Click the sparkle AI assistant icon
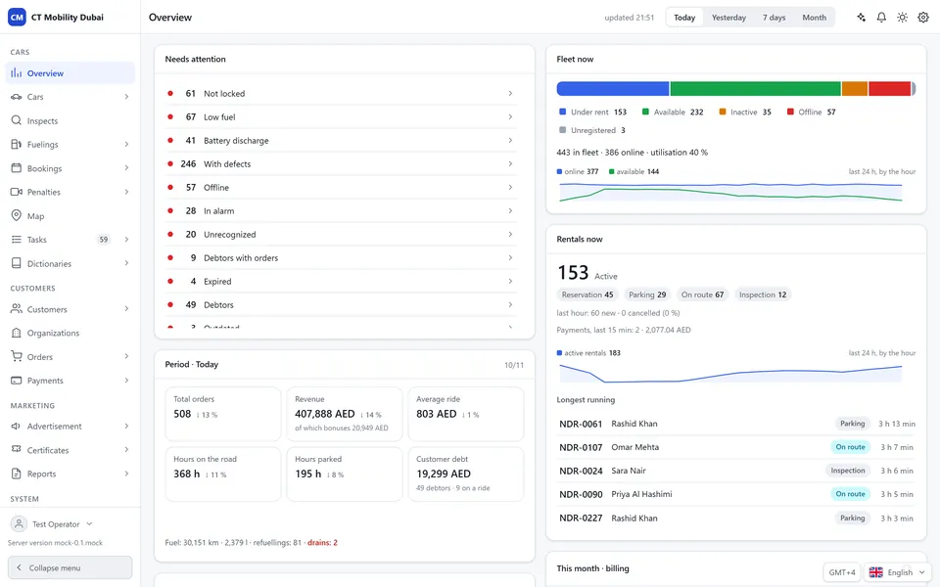 861,18
